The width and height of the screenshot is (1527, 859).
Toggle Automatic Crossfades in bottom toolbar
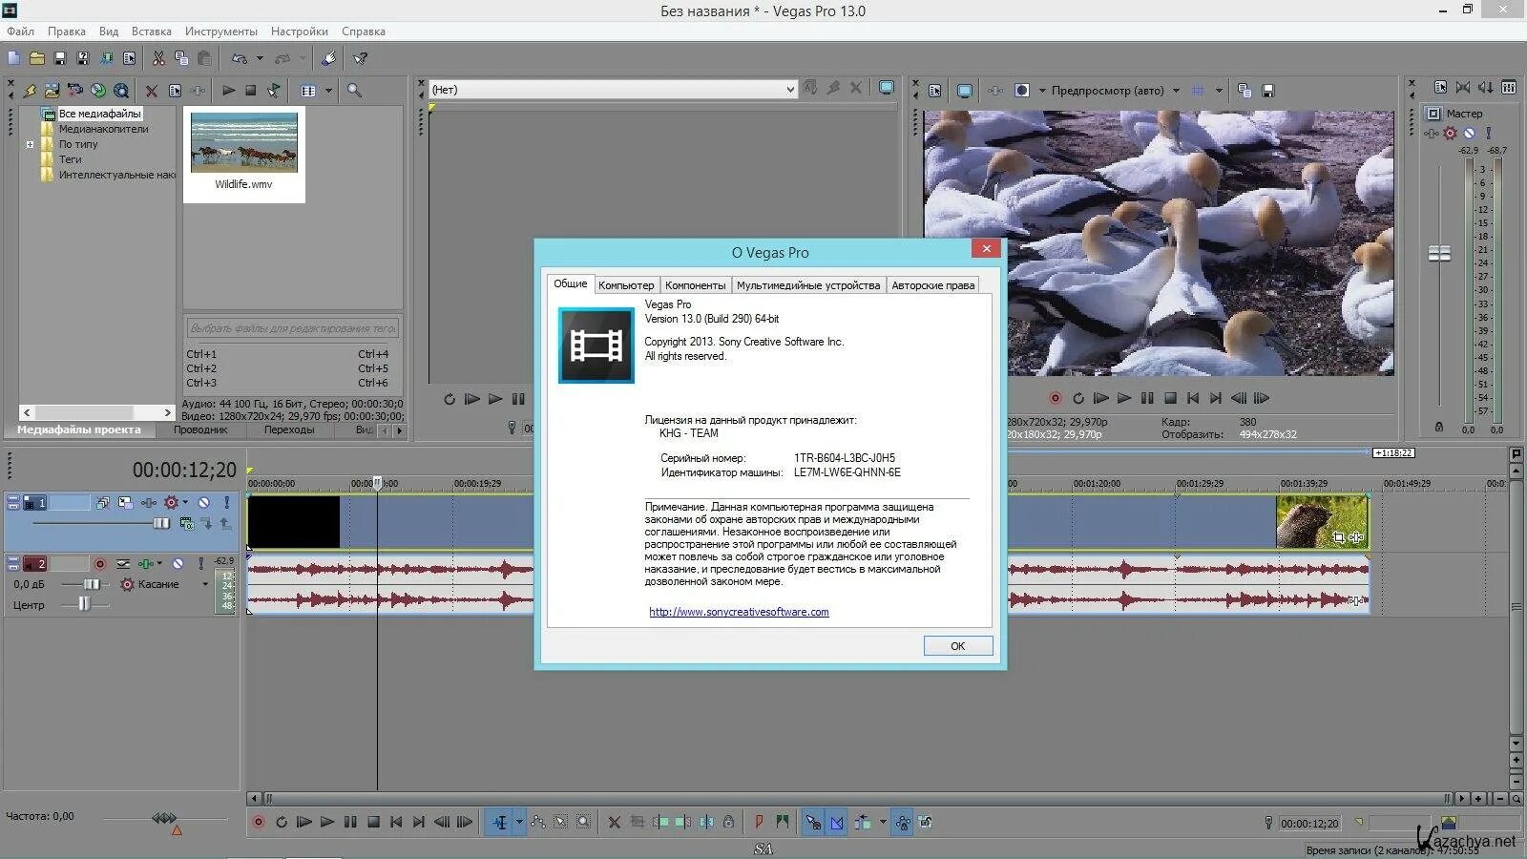click(x=836, y=822)
